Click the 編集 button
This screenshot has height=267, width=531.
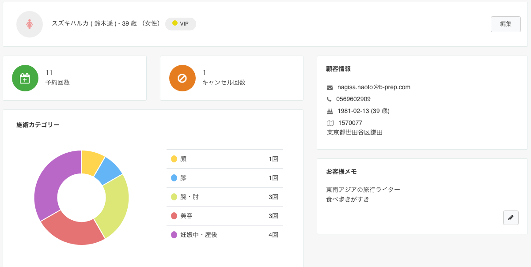[x=505, y=24]
